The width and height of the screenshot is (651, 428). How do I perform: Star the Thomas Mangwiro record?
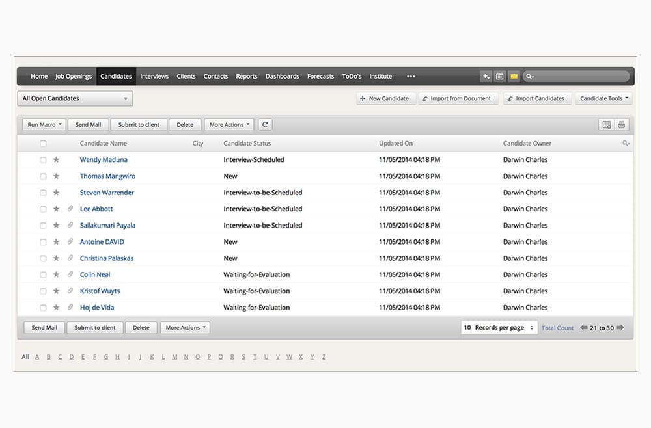pyautogui.click(x=56, y=176)
